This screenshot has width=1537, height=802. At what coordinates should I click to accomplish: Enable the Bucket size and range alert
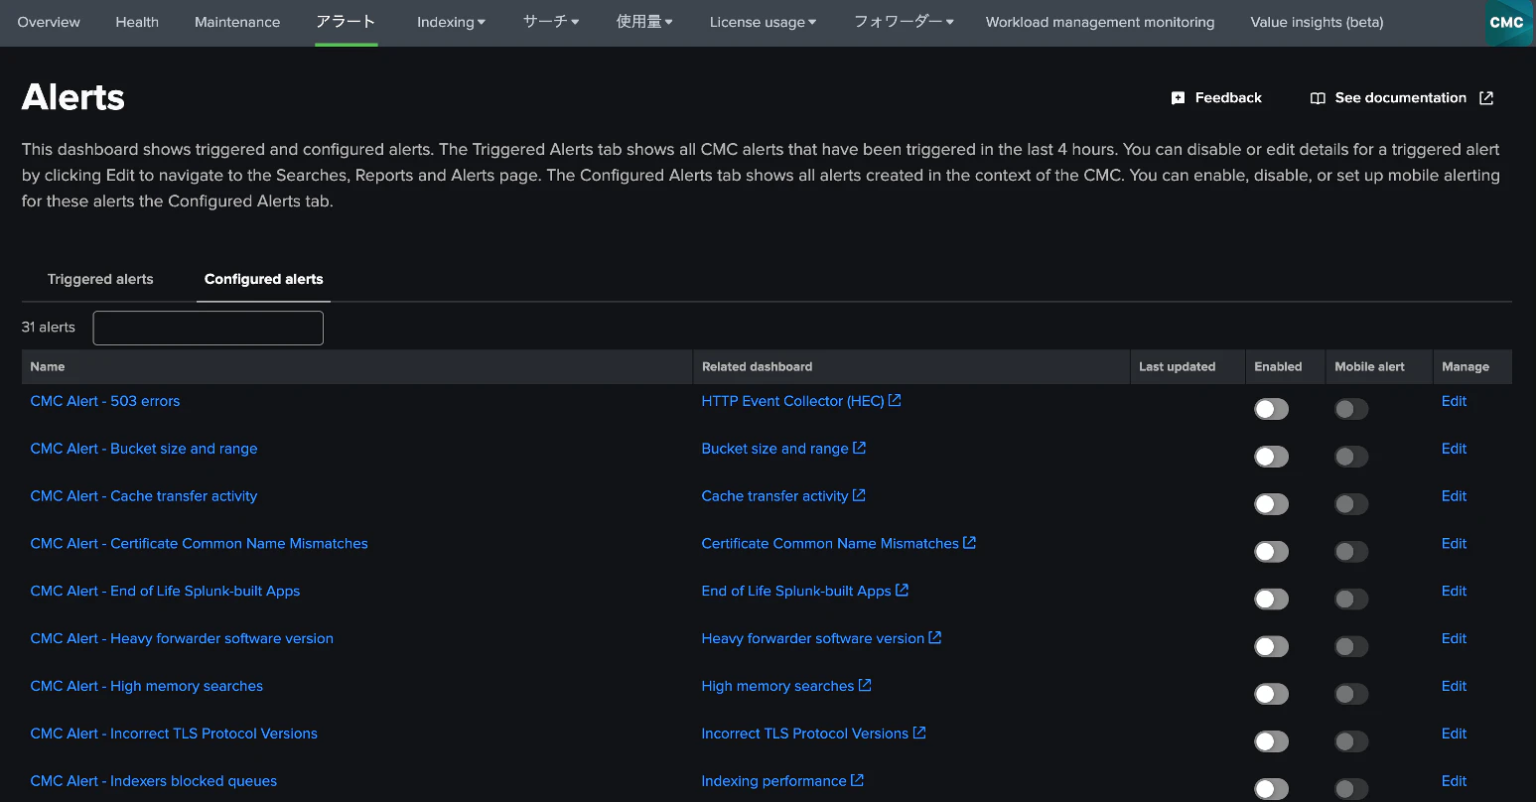(1271, 457)
